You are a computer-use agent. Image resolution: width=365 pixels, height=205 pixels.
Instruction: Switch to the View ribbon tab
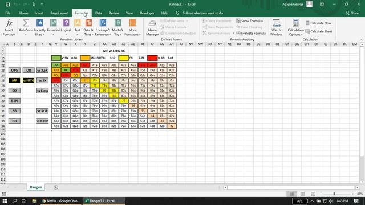tap(129, 13)
